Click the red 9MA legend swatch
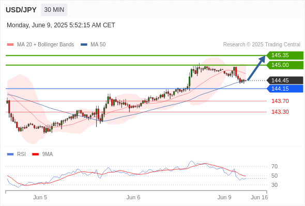The width and height of the screenshot is (305, 206). (35, 154)
